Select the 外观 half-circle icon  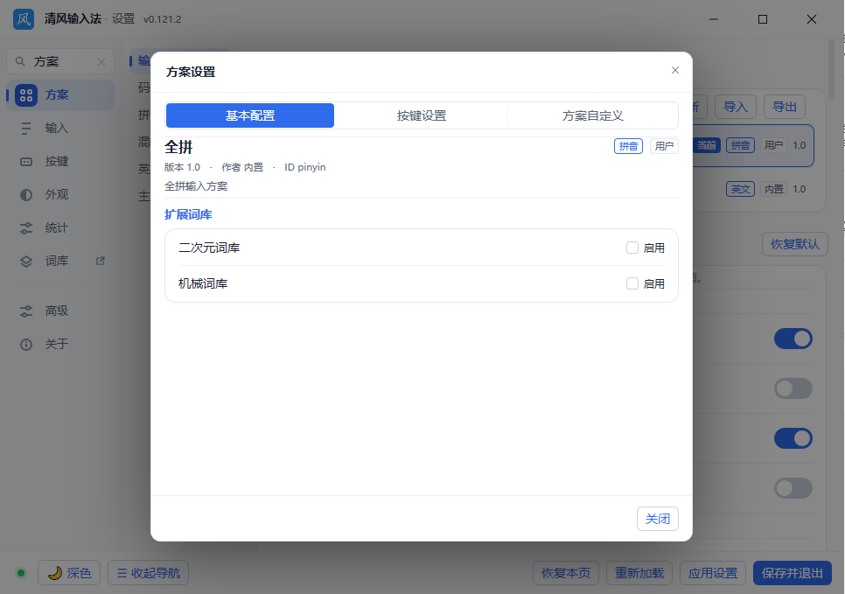point(26,195)
